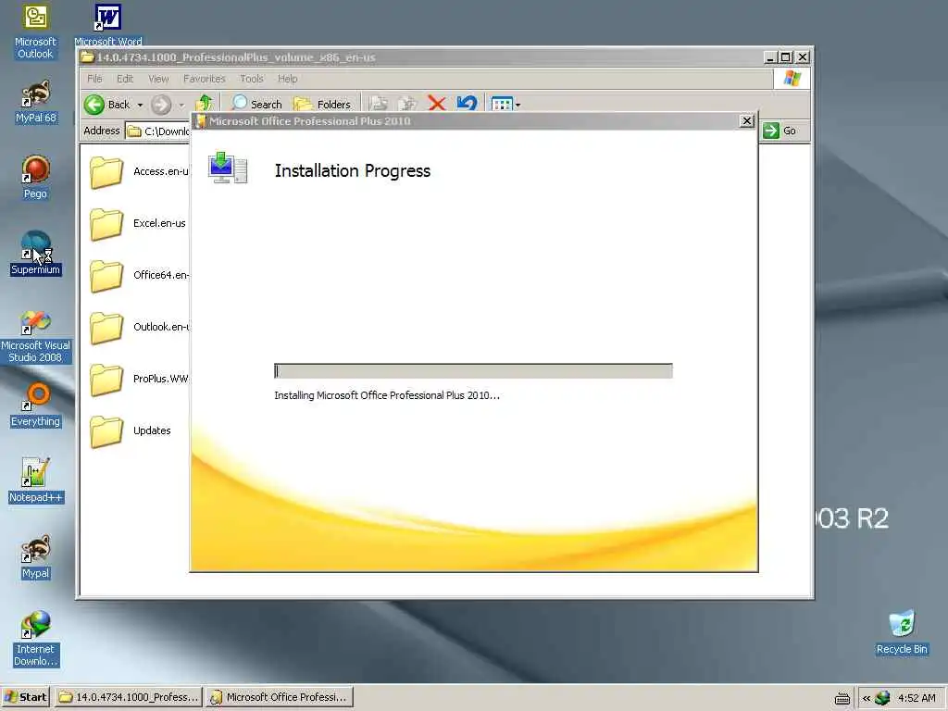Click the blue Undo toolbar icon
The image size is (948, 711).
coord(467,104)
